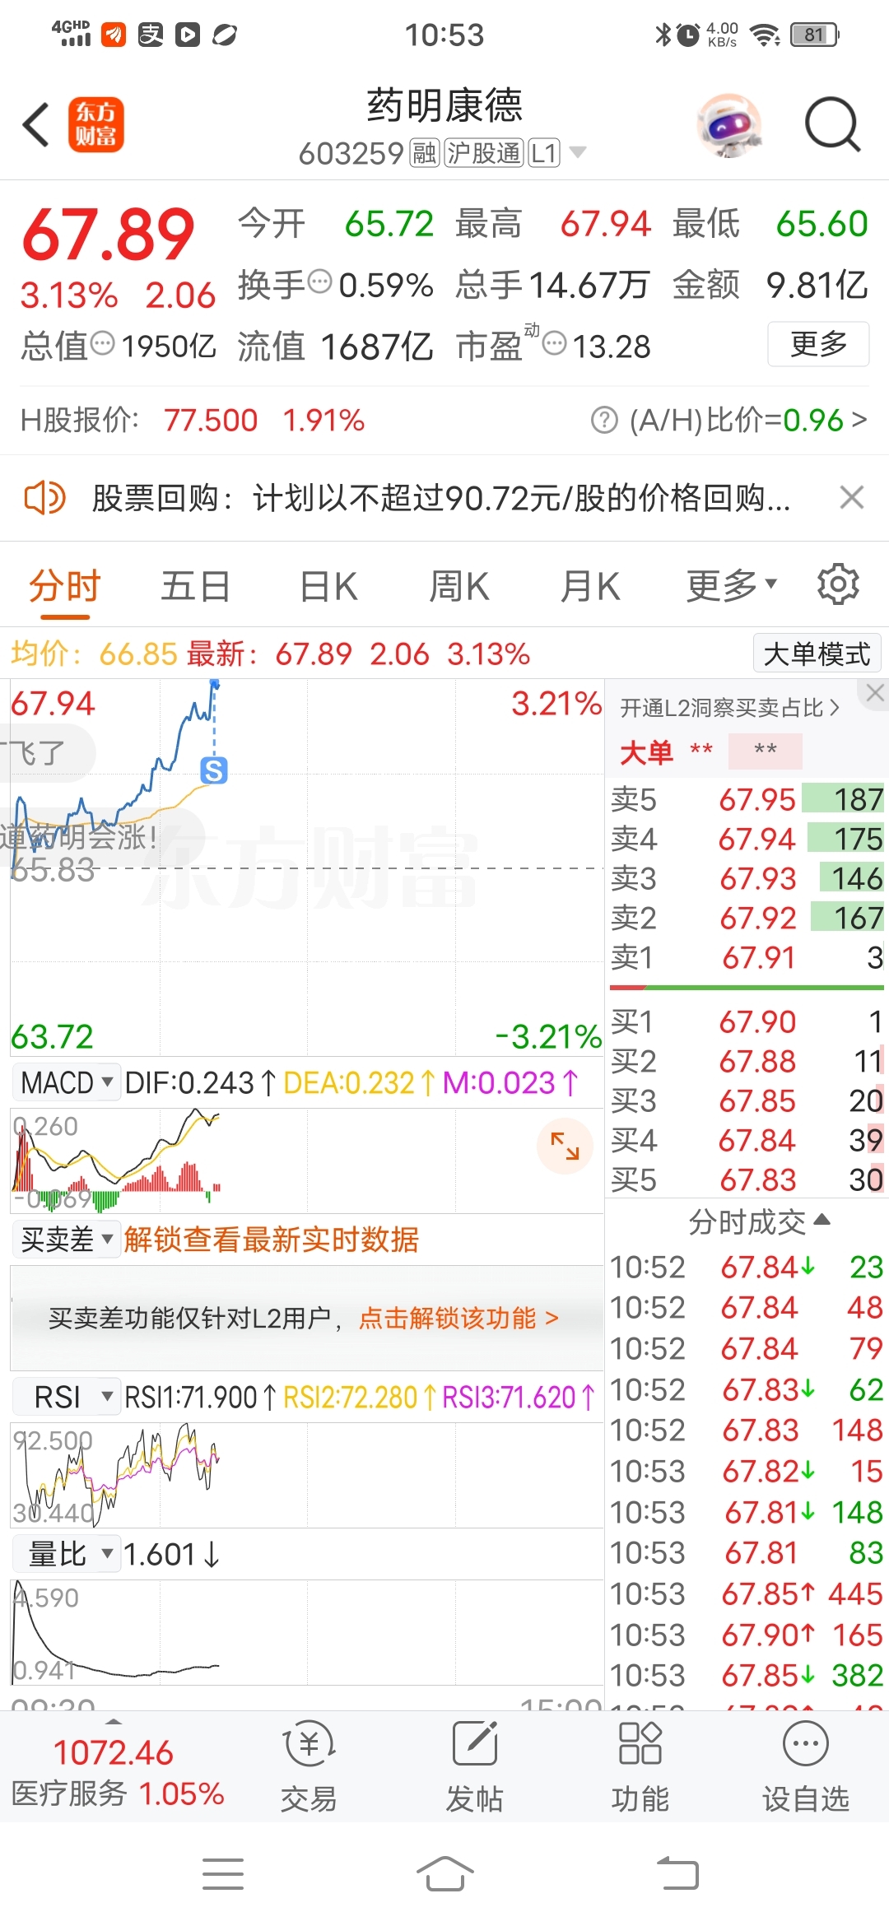Toggle 大单模式 button
The height and width of the screenshot is (1926, 889).
pyautogui.click(x=817, y=654)
